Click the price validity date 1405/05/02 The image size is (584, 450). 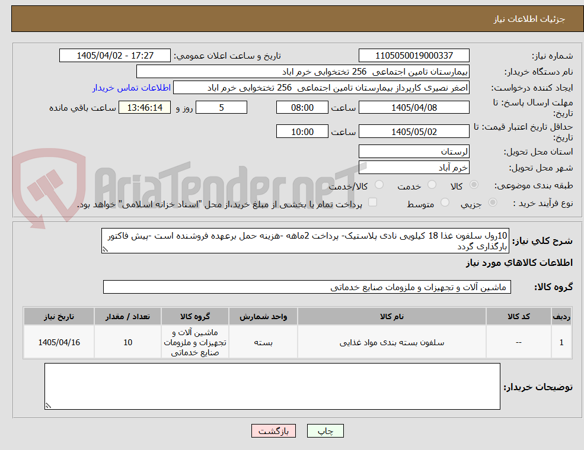414,131
